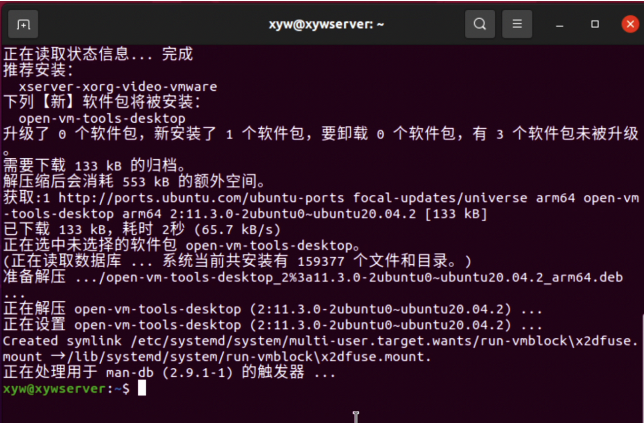
Task: Click the http://ports.ubuntu.com/ubuntu-ports URL
Action: (201, 198)
